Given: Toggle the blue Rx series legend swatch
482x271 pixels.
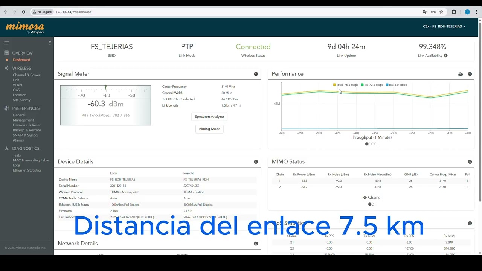Looking at the screenshot, I should pyautogui.click(x=387, y=85).
